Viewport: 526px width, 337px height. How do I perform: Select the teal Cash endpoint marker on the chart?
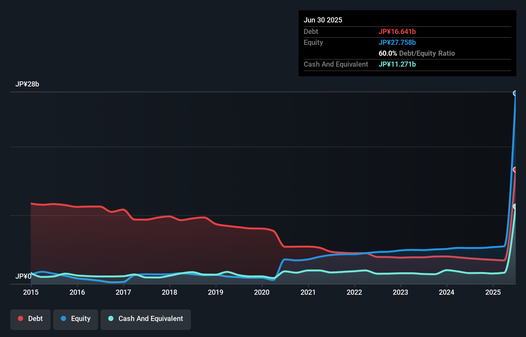[x=515, y=207]
